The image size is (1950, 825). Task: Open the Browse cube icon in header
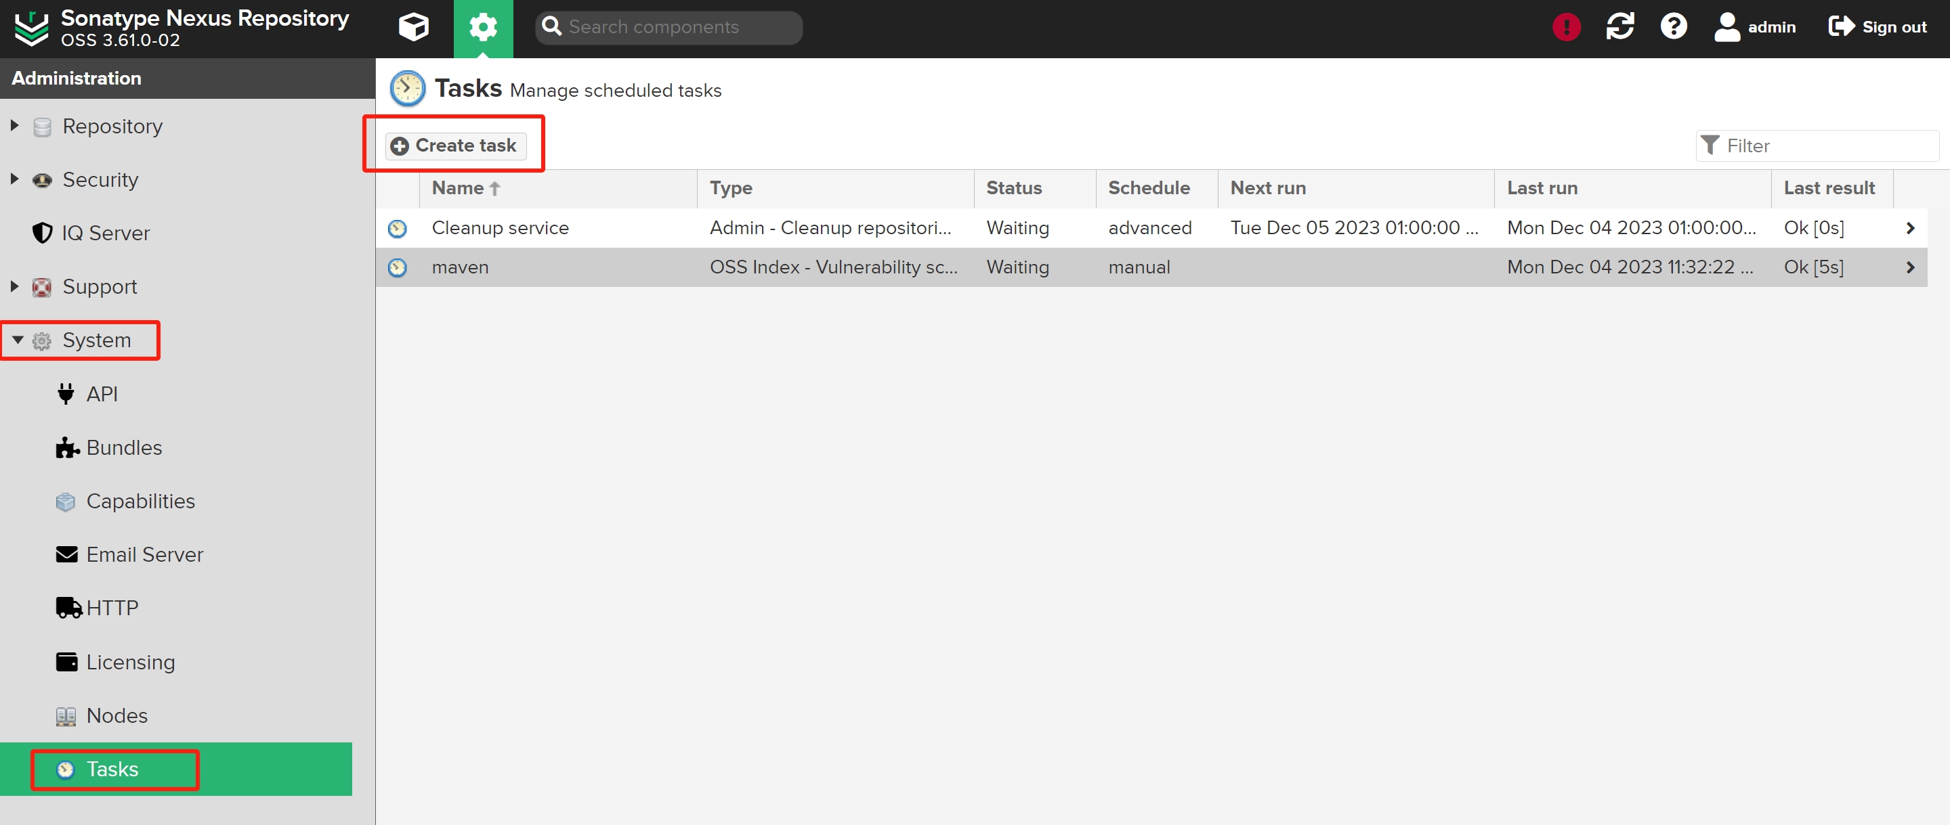413,27
